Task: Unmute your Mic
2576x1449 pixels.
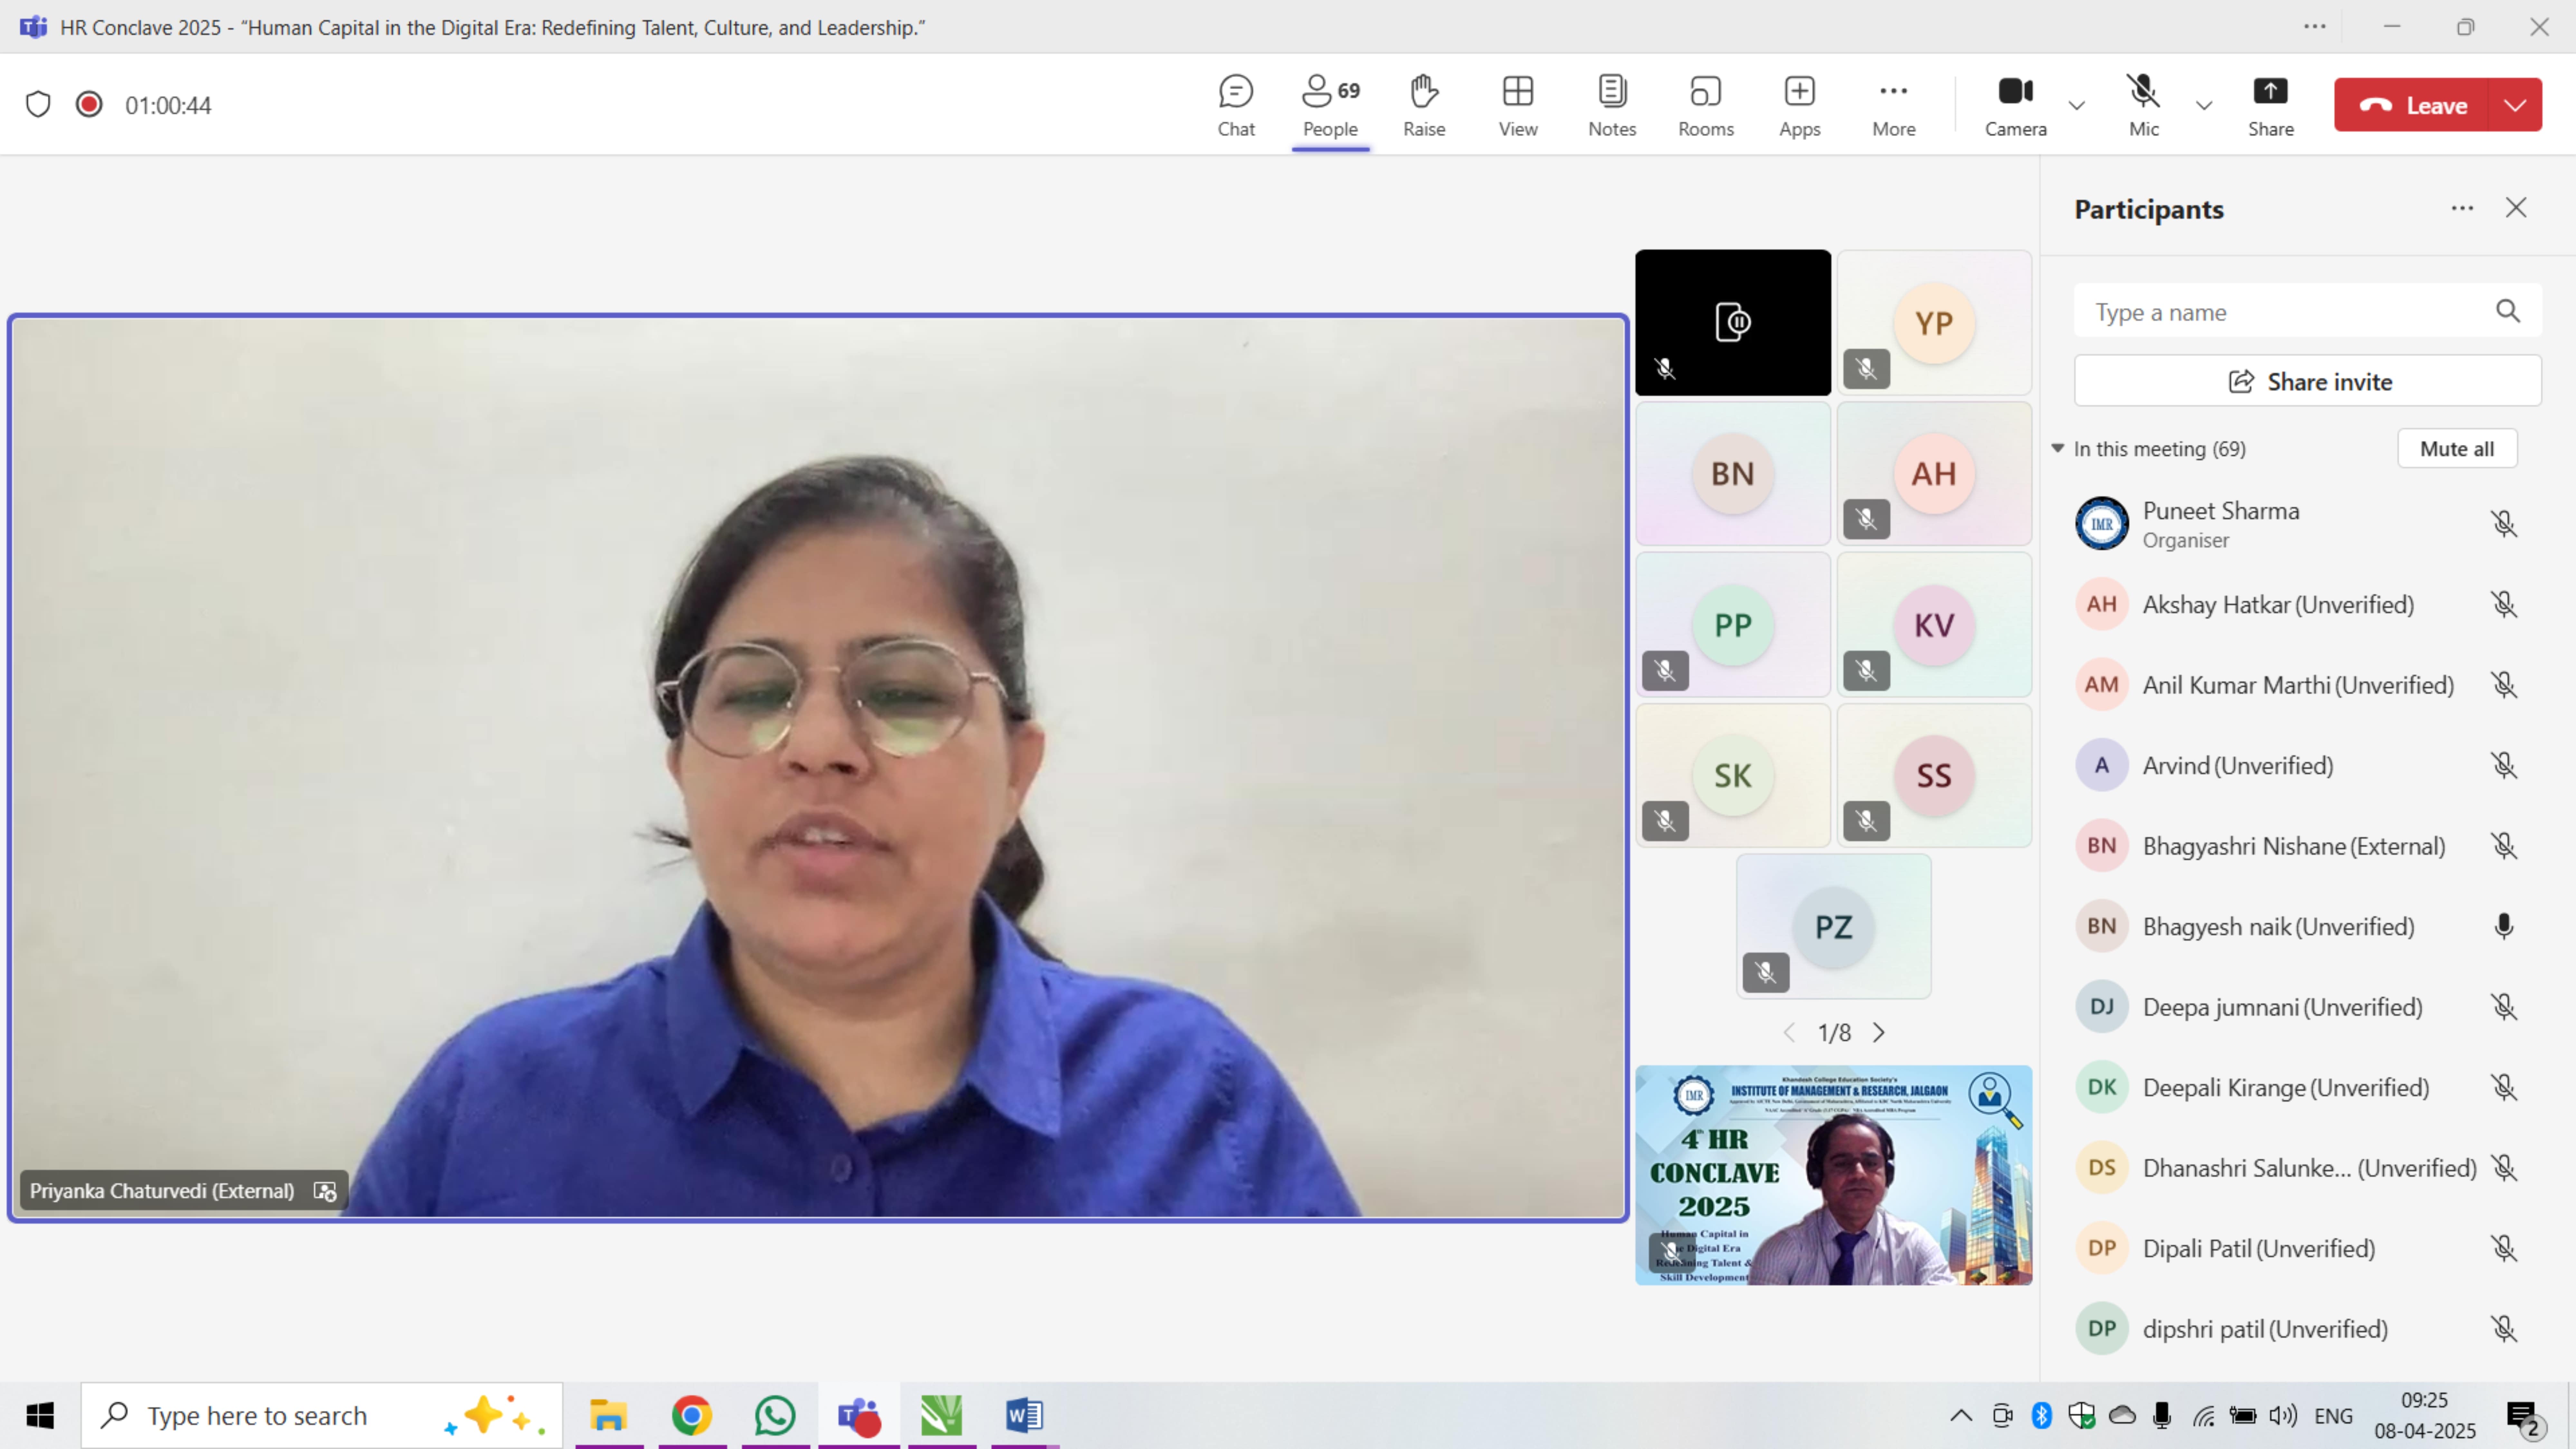Action: (2143, 105)
